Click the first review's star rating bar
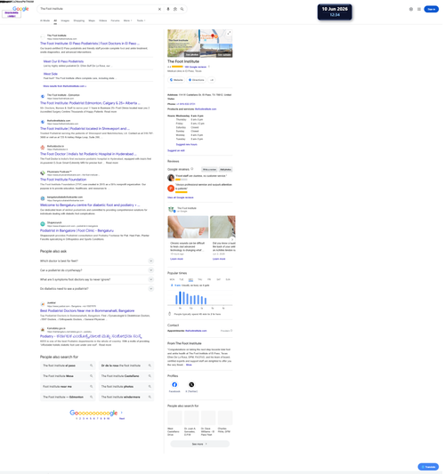Viewport: 445px width, 474px height. pyautogui.click(x=182, y=180)
